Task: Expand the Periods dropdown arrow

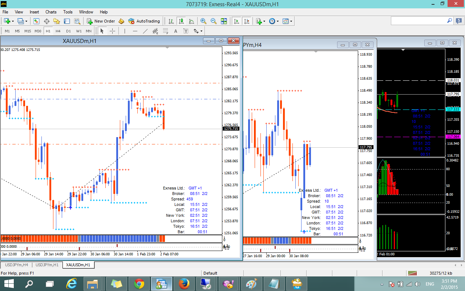Action: point(278,21)
